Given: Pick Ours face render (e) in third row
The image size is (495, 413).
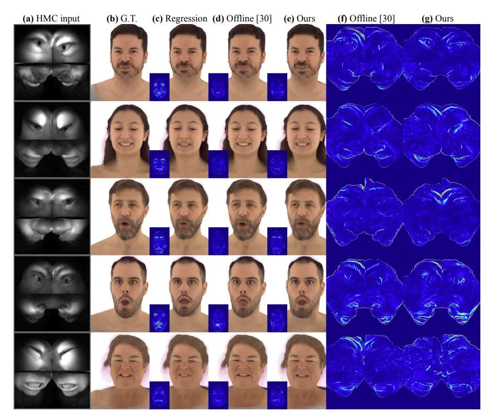Looking at the screenshot, I should coord(306,217).
